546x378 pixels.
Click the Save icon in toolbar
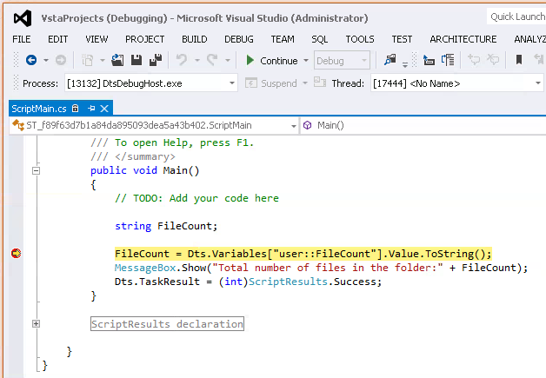coord(136,61)
